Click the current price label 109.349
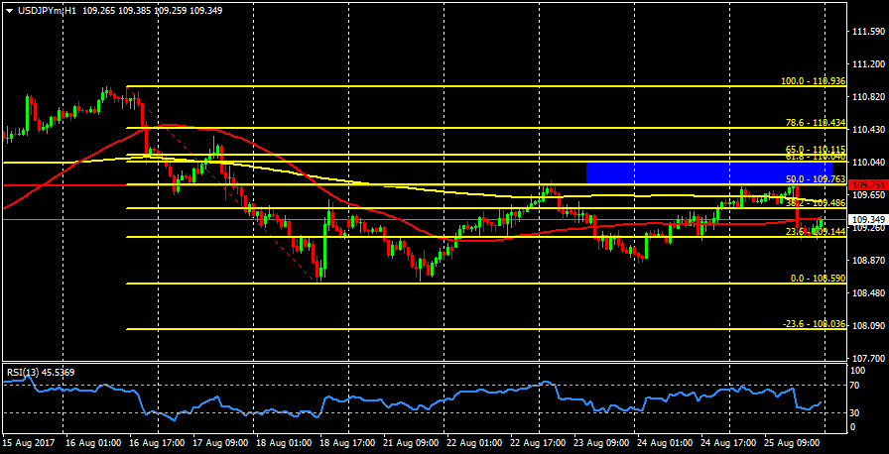This screenshot has height=454, width=889. 868,219
